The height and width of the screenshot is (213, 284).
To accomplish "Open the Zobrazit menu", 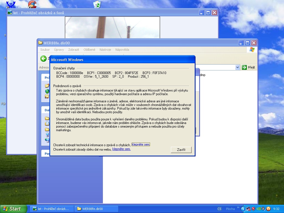I will pos(73,50).
